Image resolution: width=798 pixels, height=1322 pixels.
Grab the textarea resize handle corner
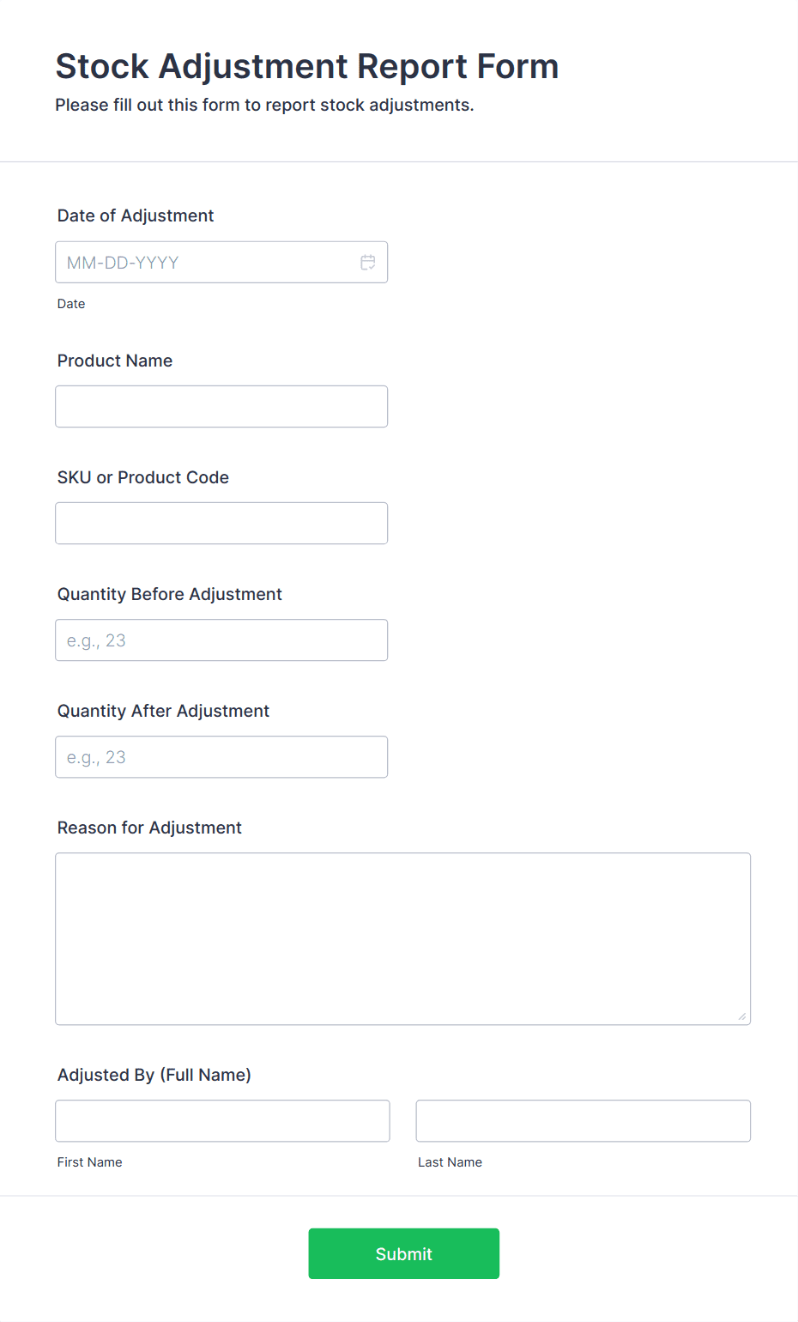pos(742,1016)
